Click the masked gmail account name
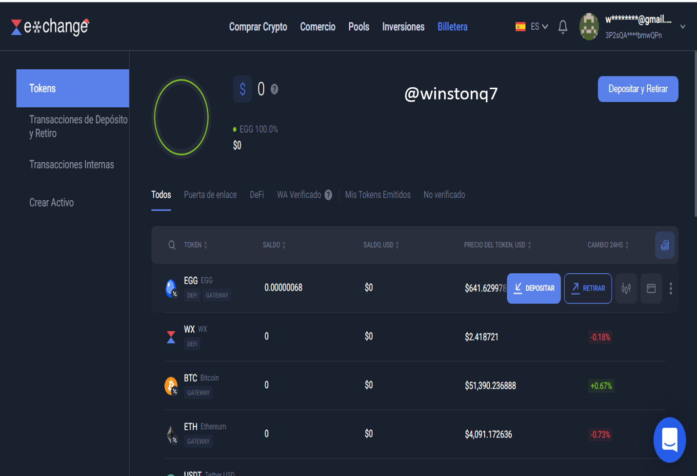The image size is (697, 476). (638, 19)
